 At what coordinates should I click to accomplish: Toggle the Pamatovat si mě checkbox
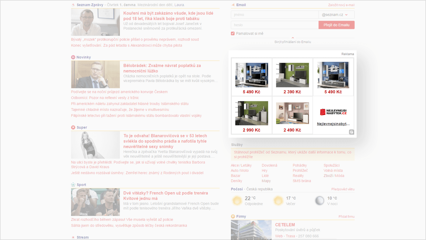coord(233,34)
